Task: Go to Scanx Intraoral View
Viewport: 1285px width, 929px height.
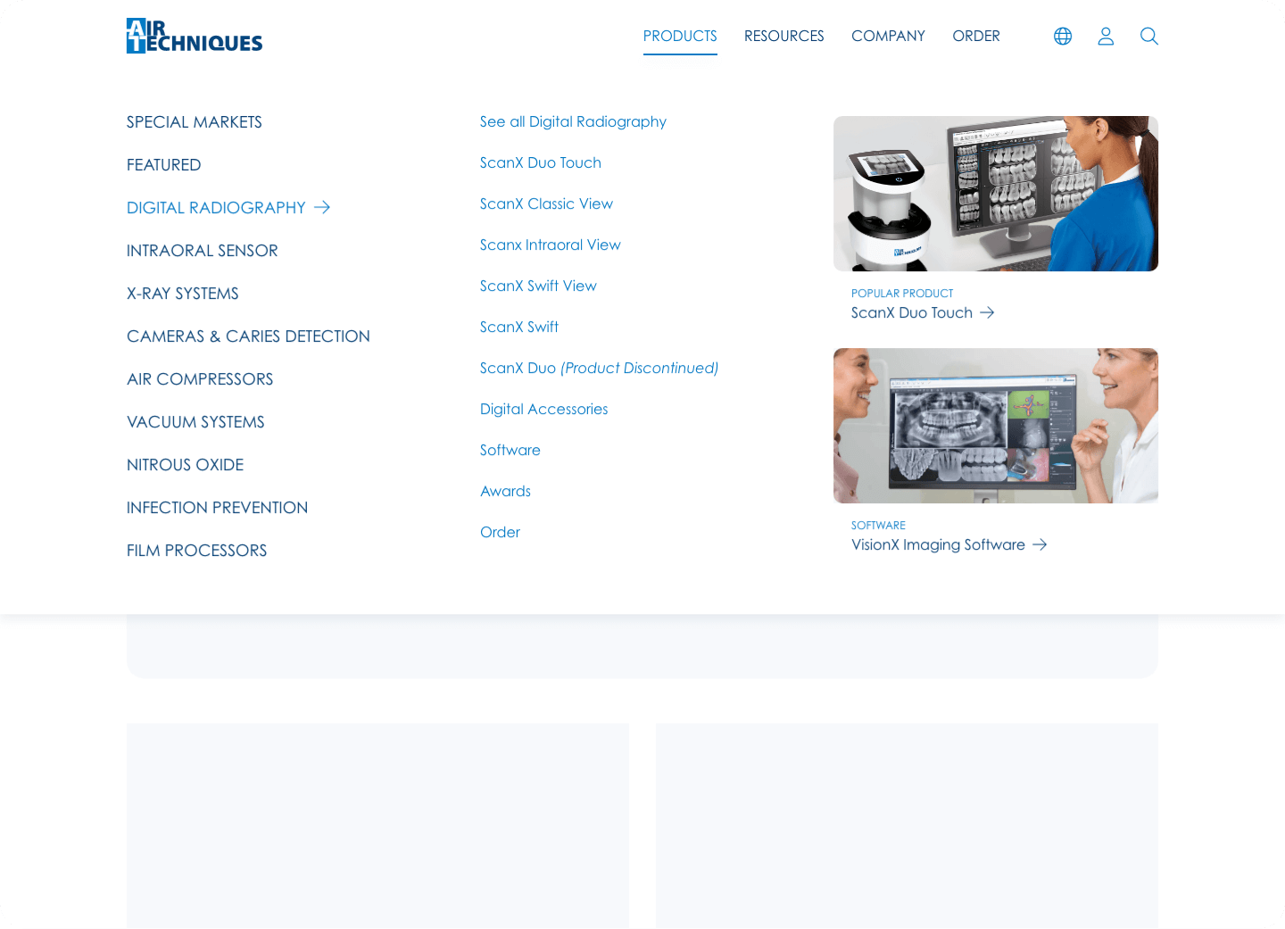Action: click(x=551, y=245)
